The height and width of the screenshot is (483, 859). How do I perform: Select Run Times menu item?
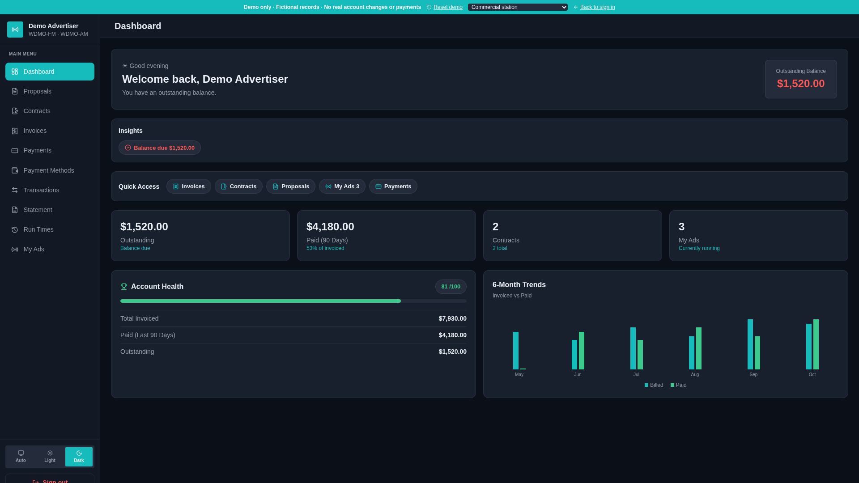click(x=50, y=229)
